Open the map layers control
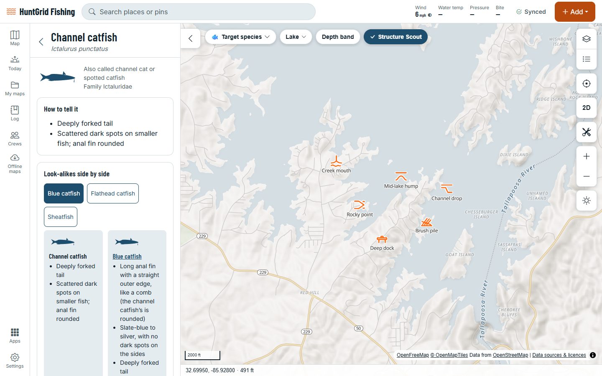 tap(587, 39)
